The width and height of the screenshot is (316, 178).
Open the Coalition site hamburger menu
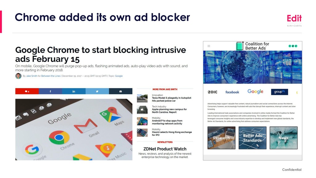[209, 46]
